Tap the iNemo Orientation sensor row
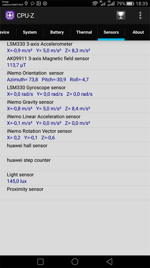The image size is (150, 268). click(x=75, y=77)
